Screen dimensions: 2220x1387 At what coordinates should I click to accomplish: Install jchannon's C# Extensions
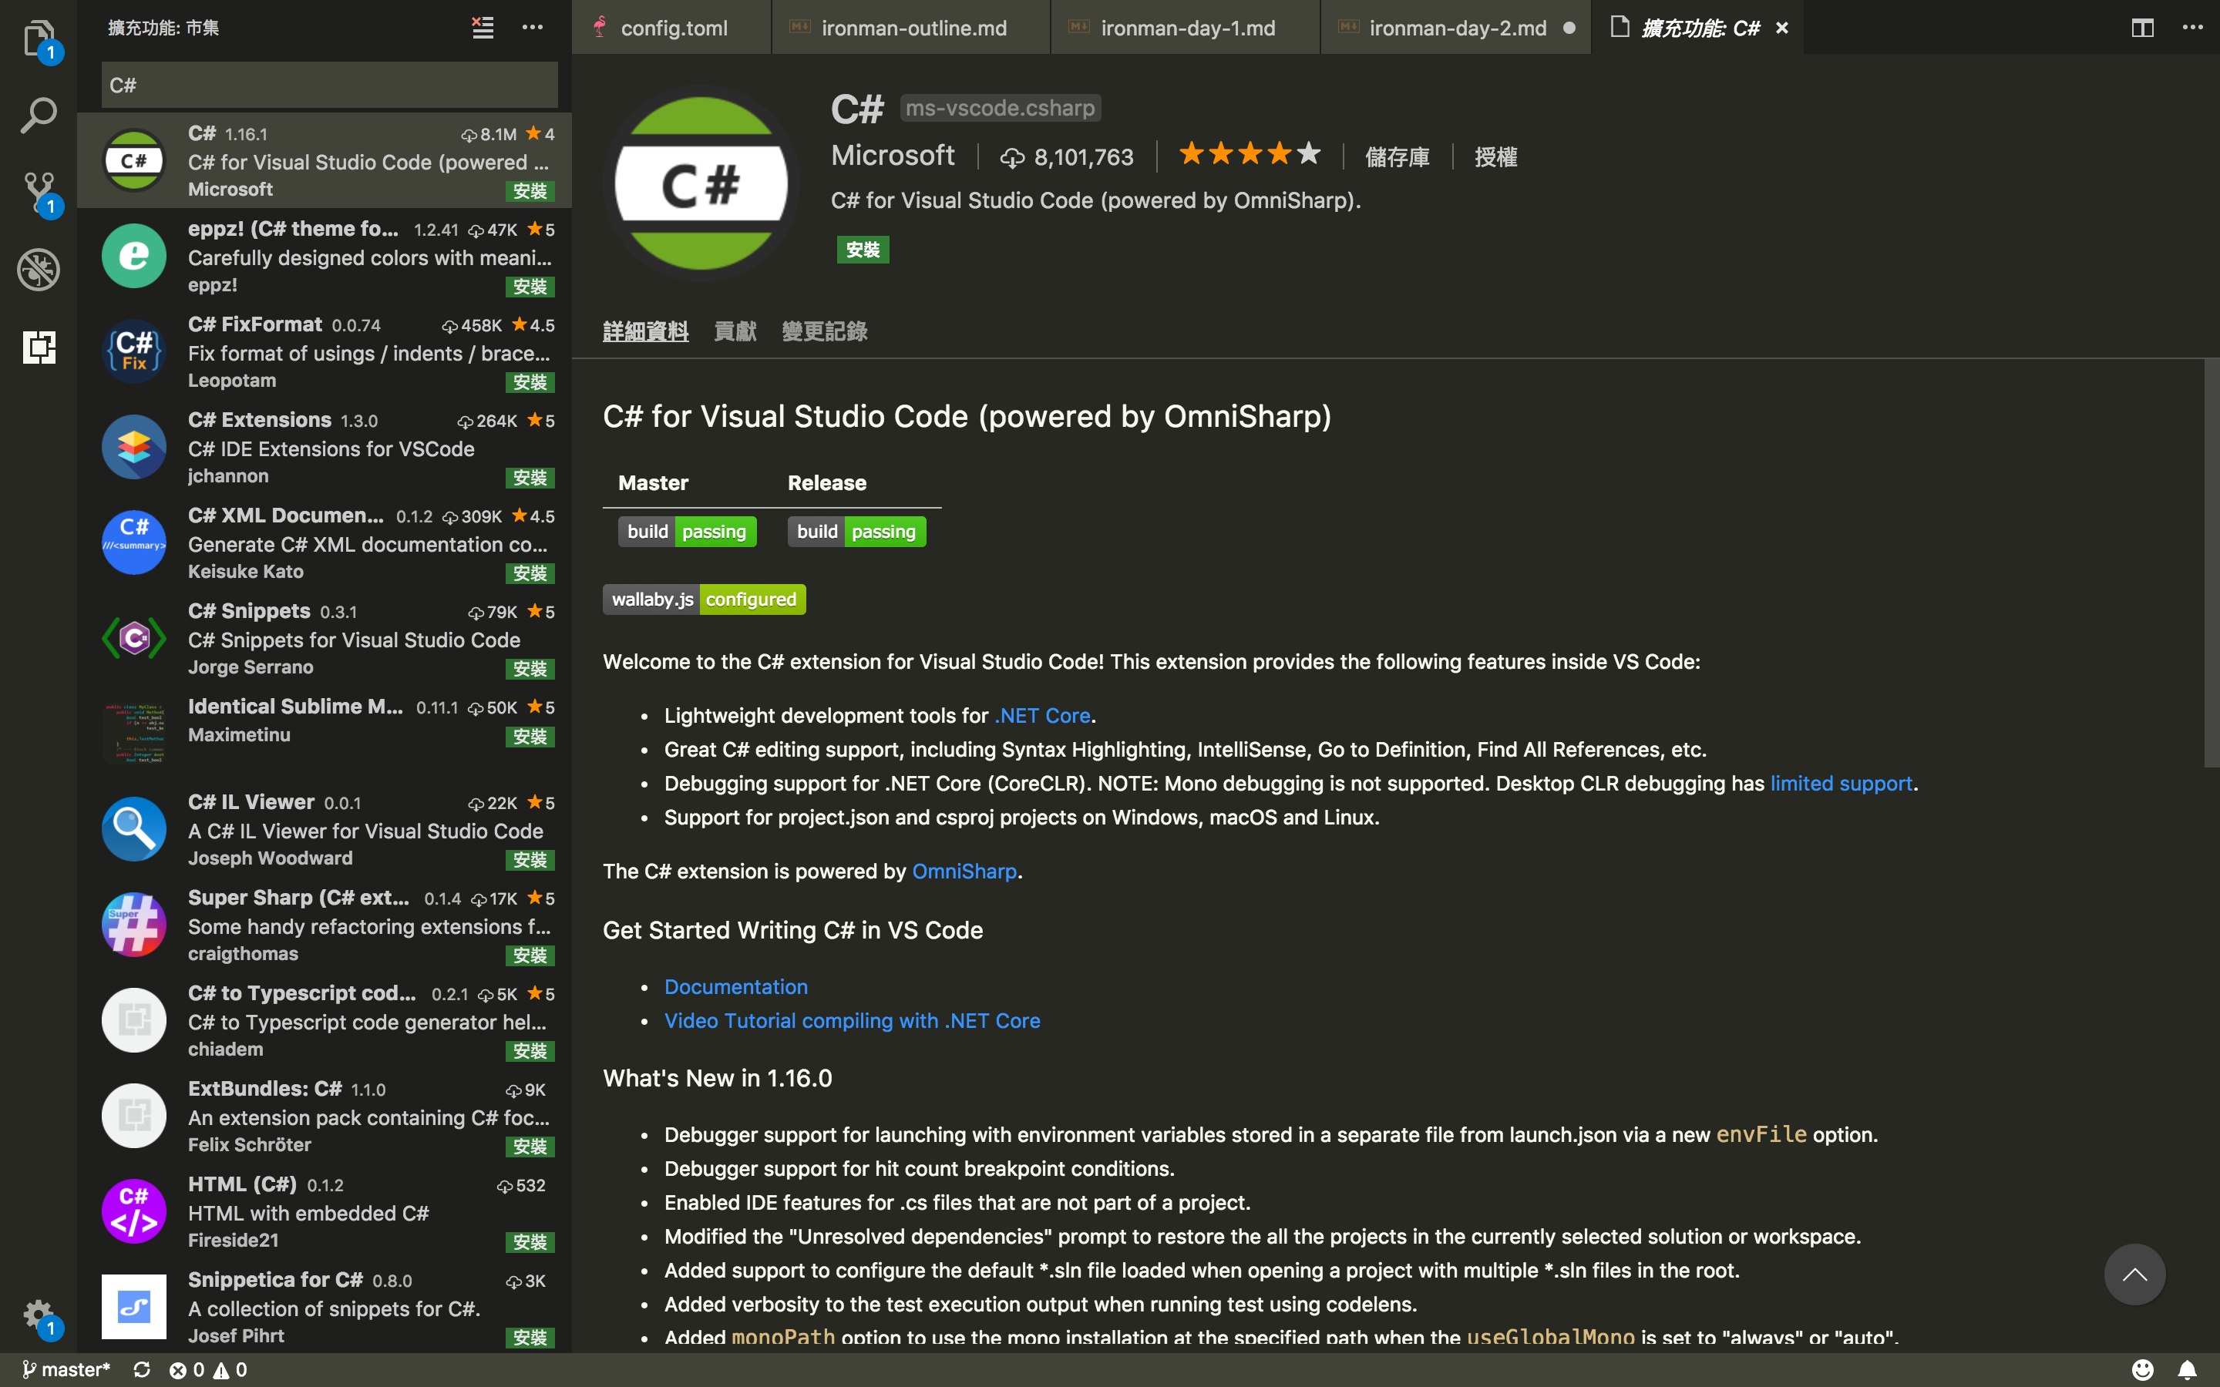tap(530, 478)
